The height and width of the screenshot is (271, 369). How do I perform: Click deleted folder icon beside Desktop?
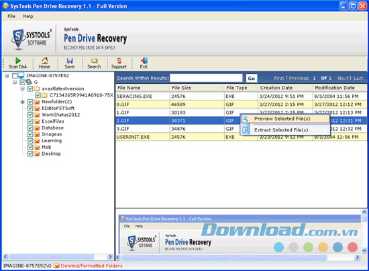coord(36,154)
